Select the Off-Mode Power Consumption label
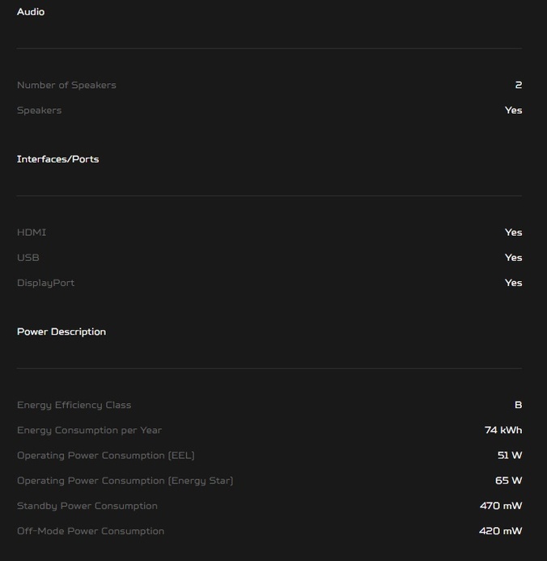 click(91, 531)
